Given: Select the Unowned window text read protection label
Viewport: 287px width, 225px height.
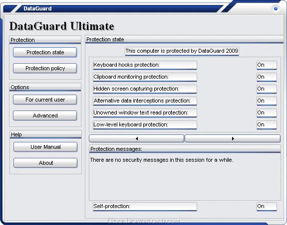Looking at the screenshot, I should pos(145,113).
